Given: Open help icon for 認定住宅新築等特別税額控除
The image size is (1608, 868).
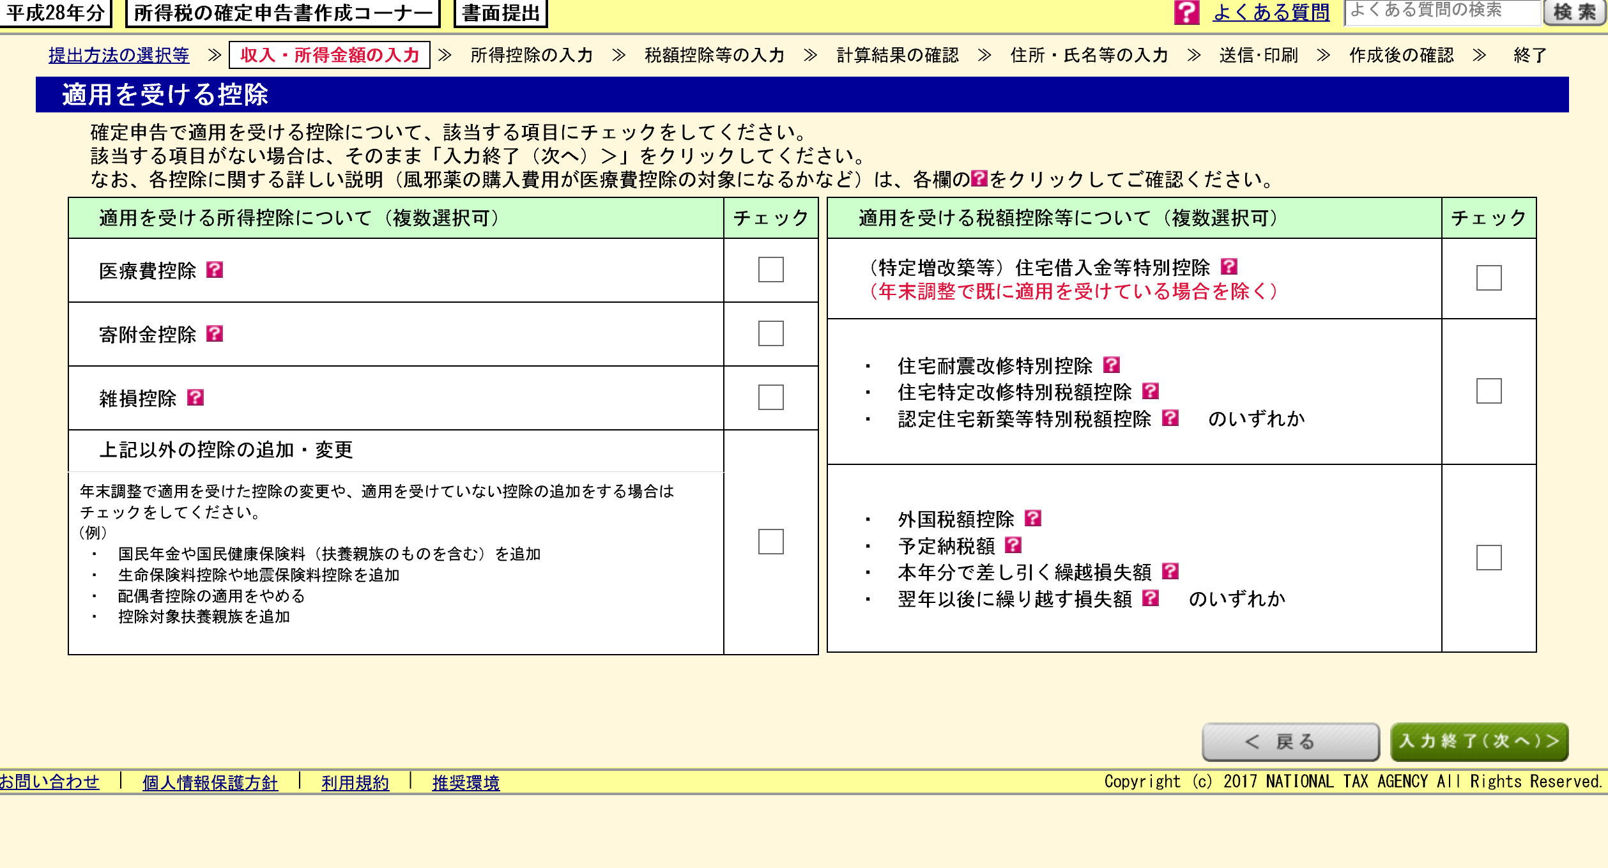Looking at the screenshot, I should (1170, 418).
